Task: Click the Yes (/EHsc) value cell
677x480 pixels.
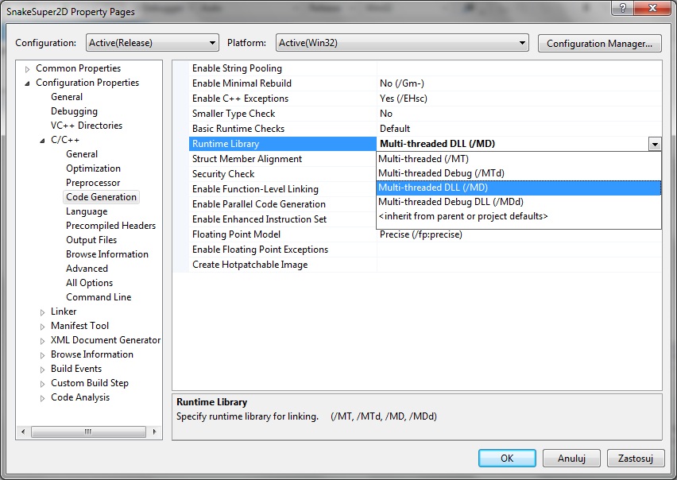Action: (x=520, y=99)
